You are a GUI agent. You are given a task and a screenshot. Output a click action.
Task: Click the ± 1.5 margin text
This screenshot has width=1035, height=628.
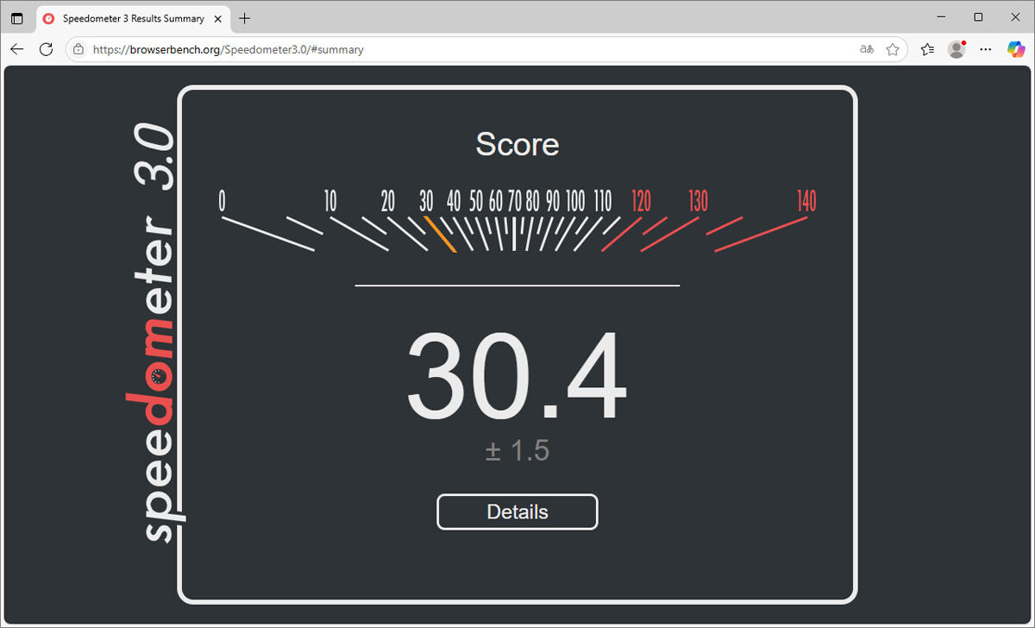tap(517, 450)
